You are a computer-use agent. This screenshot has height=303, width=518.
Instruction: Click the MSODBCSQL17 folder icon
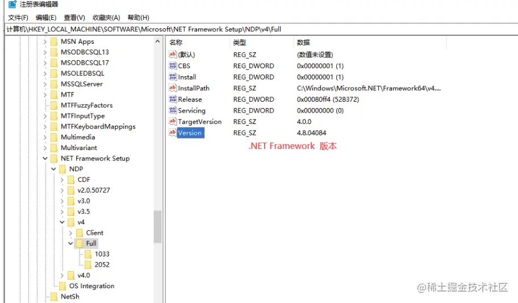point(54,63)
